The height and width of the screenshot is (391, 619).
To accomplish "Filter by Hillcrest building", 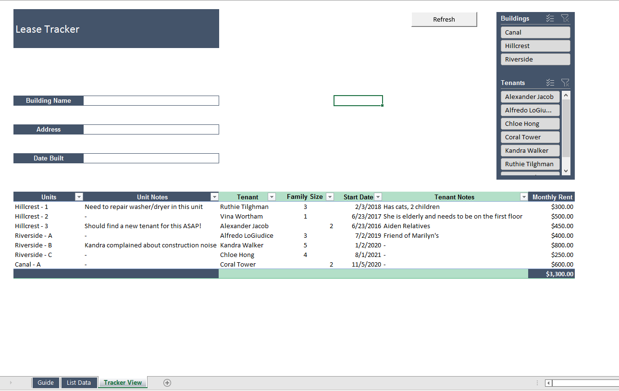I will pyautogui.click(x=535, y=46).
